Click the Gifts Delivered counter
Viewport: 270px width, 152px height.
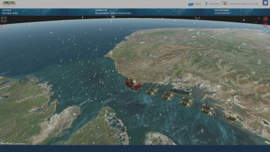coord(222,13)
